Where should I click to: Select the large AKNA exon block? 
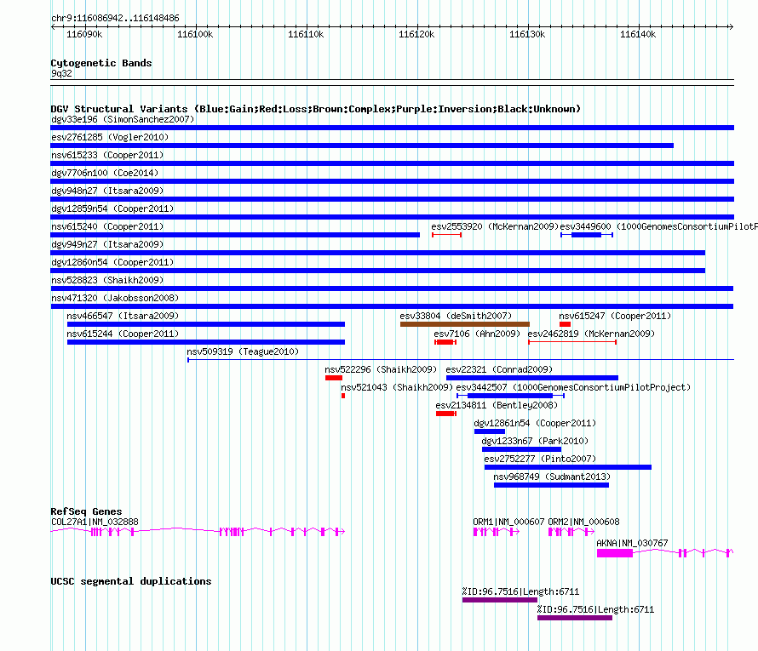[x=614, y=553]
